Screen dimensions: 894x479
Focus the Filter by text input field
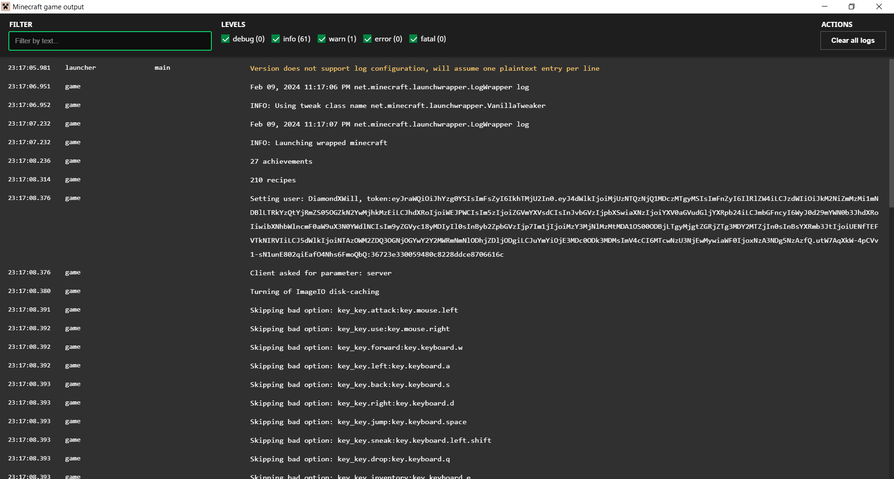tap(110, 41)
